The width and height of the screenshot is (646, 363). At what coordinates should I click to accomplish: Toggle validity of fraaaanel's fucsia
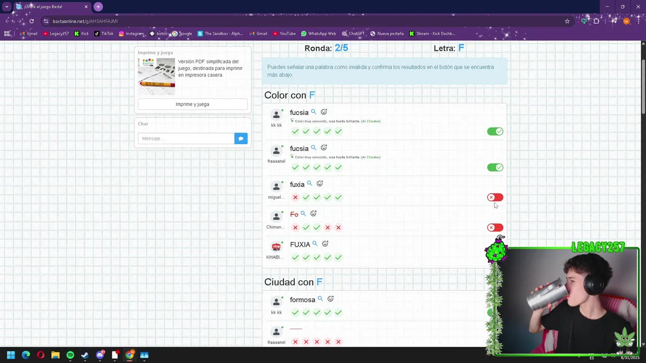tap(495, 167)
